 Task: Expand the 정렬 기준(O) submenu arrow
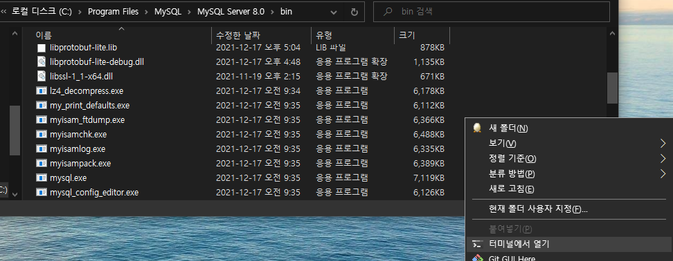point(663,158)
